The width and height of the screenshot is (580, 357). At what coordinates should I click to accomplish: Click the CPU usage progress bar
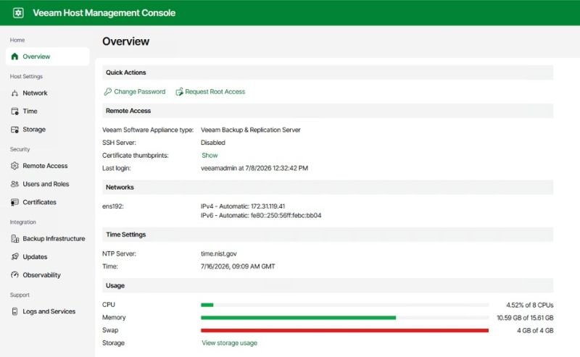point(344,305)
